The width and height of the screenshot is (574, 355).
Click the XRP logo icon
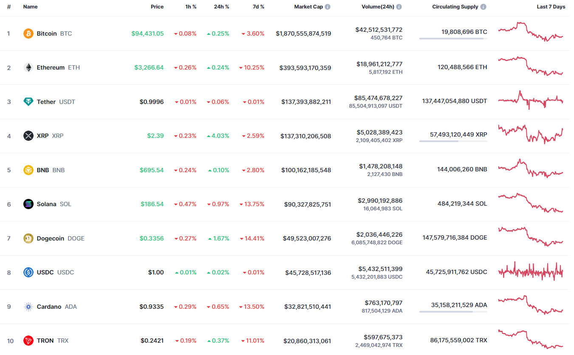tap(28, 136)
